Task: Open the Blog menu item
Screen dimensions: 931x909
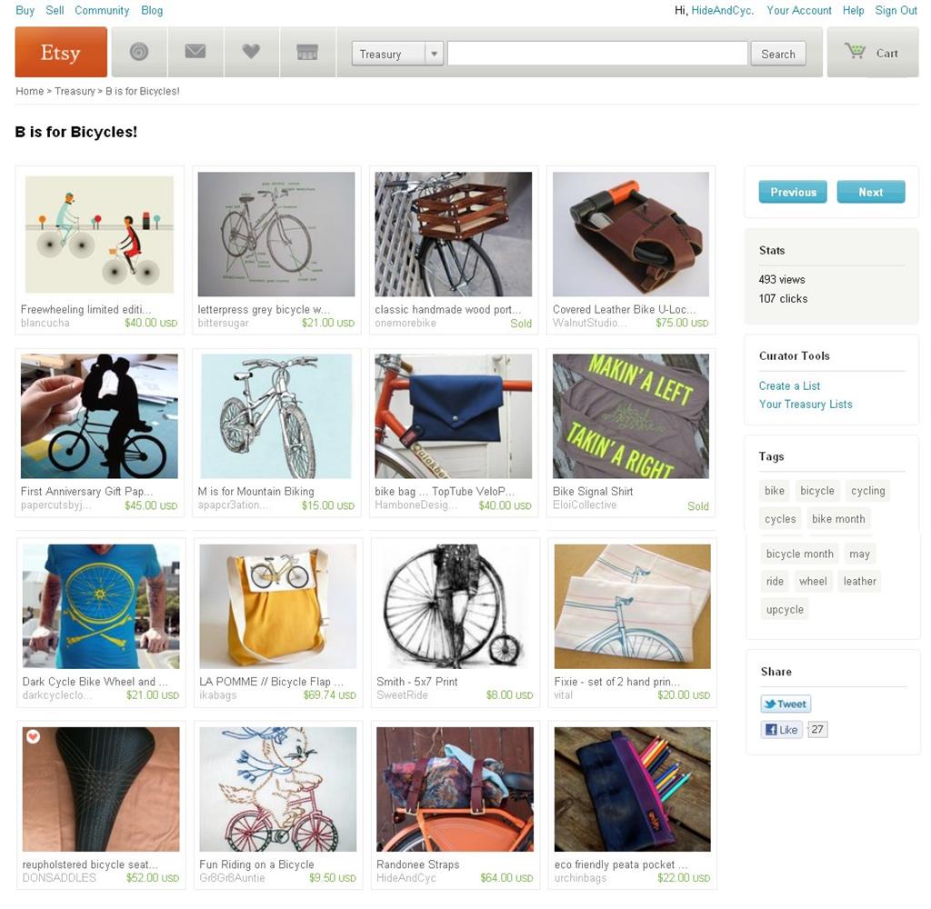Action: pyautogui.click(x=152, y=10)
